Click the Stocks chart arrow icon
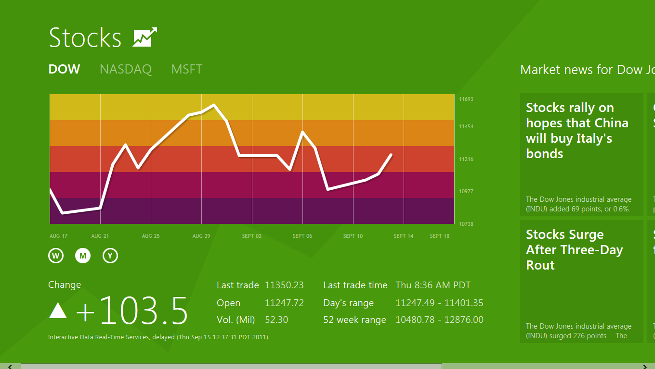This screenshot has height=369, width=655. click(145, 37)
